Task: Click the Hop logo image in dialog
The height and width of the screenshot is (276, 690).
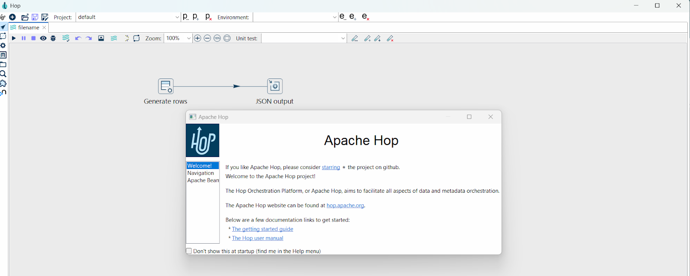Action: (203, 141)
